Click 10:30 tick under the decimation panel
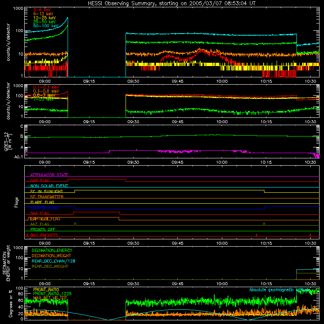Image resolution: width=324 pixels, height=324 pixels. coord(310,284)
